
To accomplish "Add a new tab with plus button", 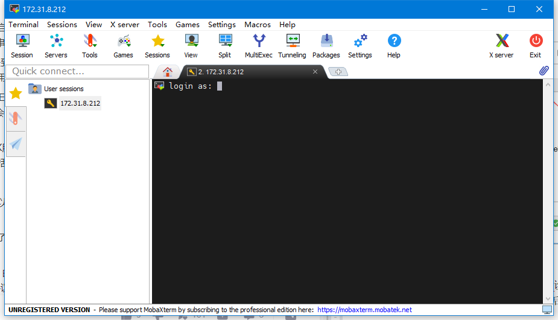I will tap(338, 72).
